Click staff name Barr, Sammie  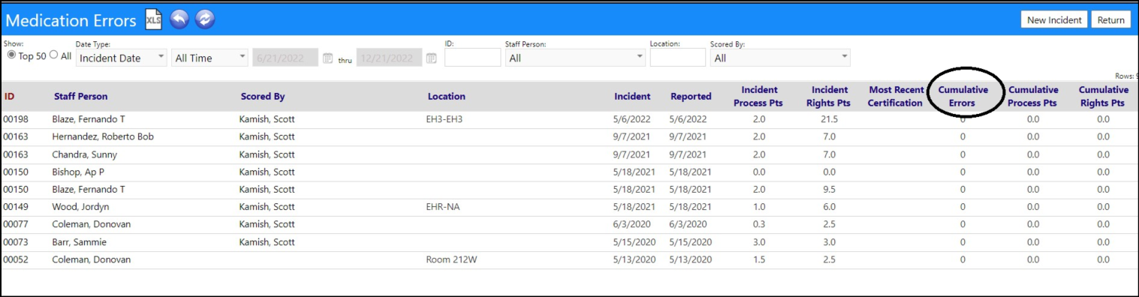pos(79,242)
